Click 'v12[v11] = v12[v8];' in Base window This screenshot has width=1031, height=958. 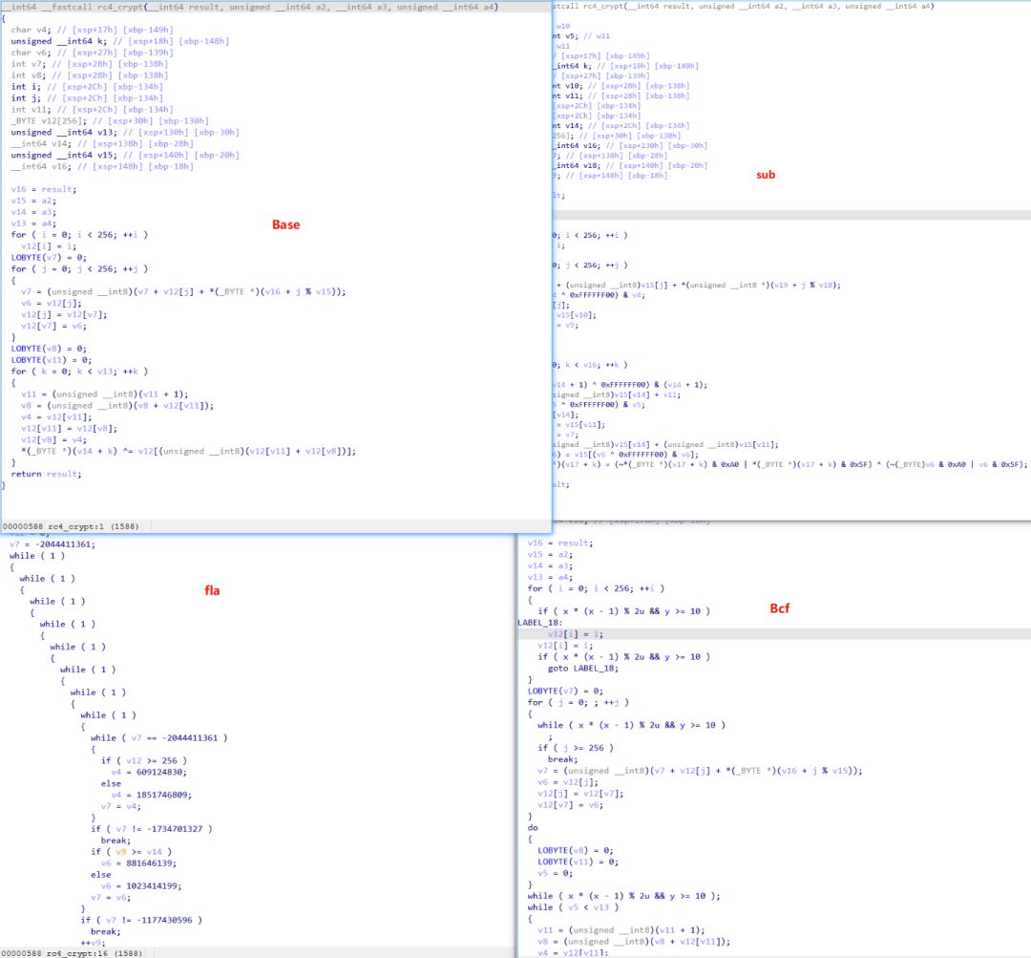tap(69, 428)
